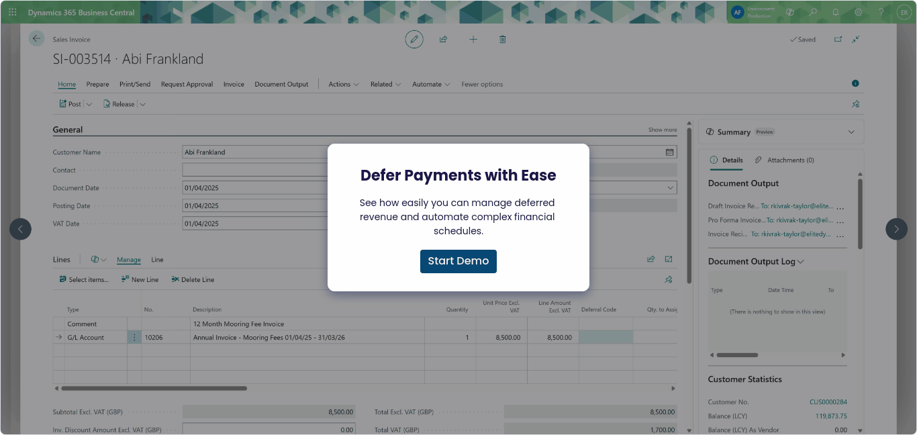The image size is (917, 435).
Task: Click the ER user avatar
Action: click(904, 12)
